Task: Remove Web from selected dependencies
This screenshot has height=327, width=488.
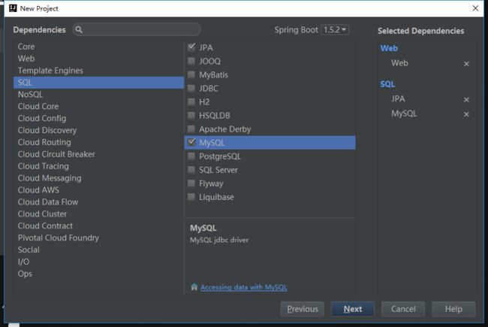Action: pos(466,64)
